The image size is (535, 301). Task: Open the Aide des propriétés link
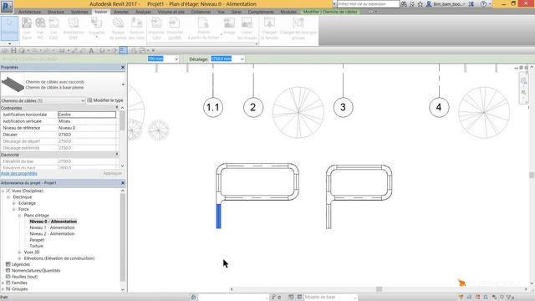coord(18,173)
